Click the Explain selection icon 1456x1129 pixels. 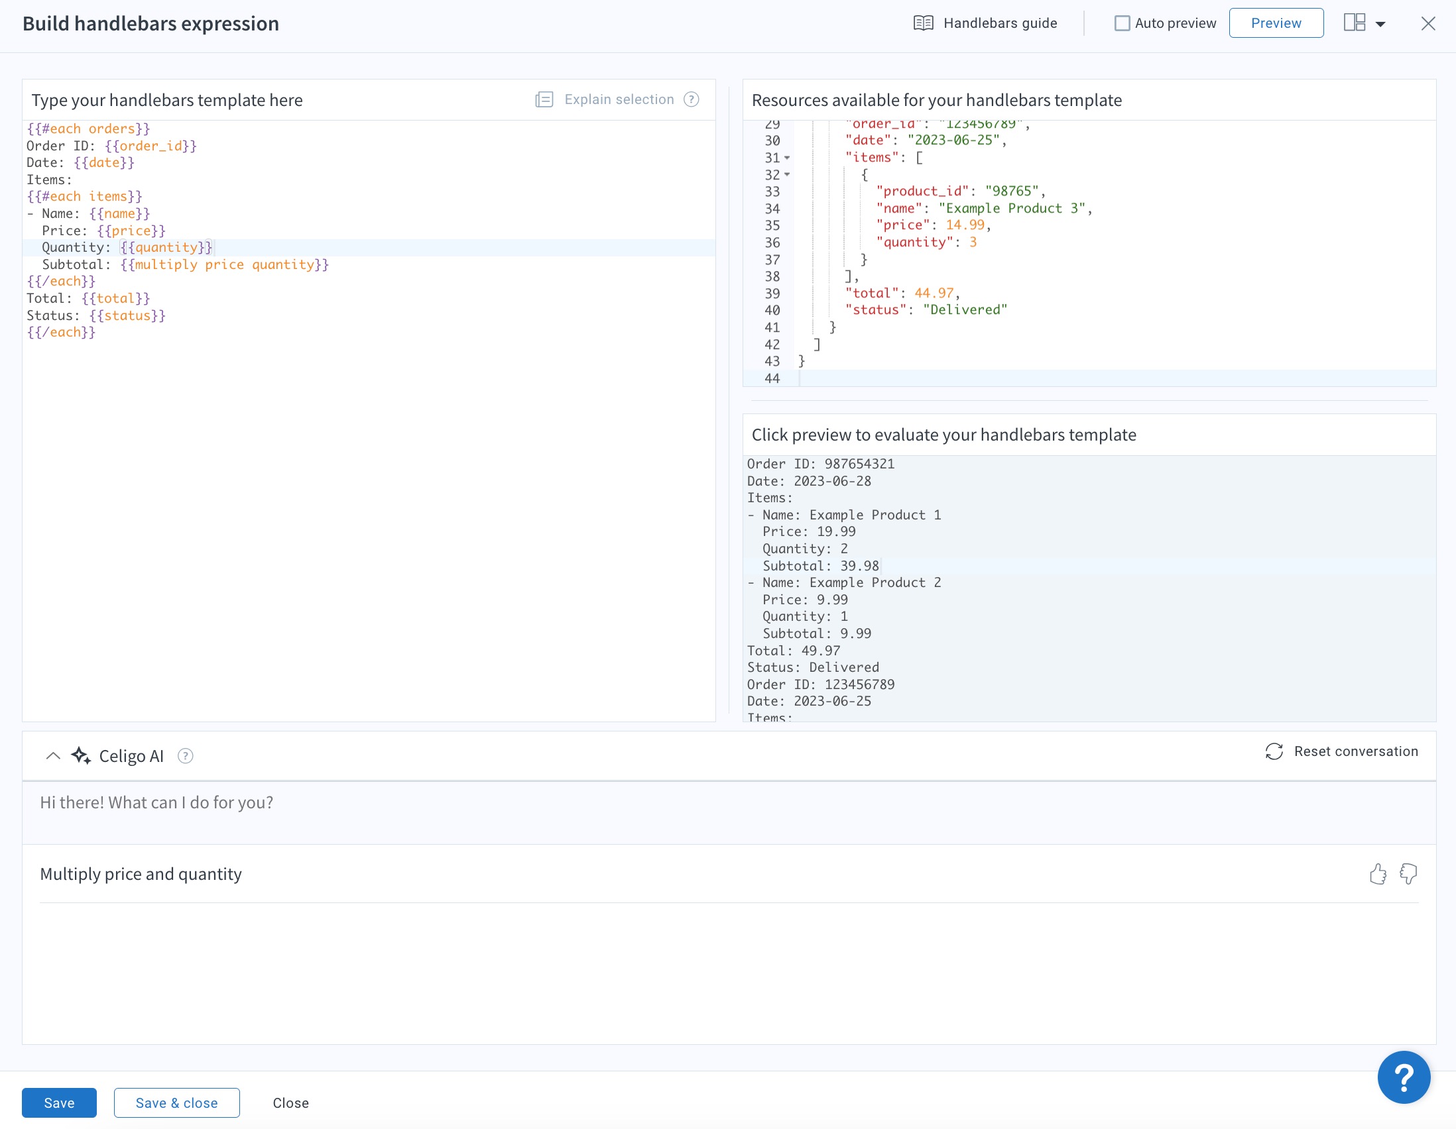coord(544,100)
